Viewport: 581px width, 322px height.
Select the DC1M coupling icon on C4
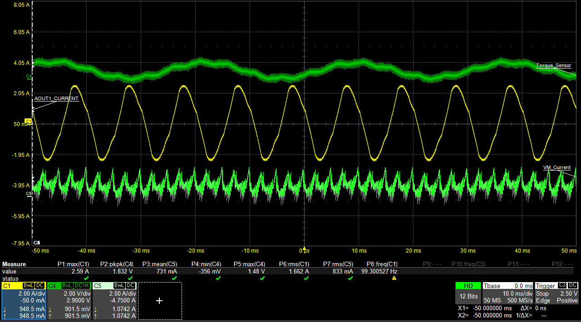[82, 285]
